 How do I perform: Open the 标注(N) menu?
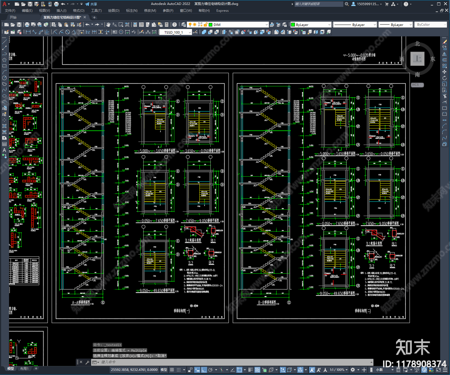132,11
